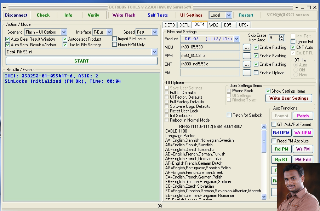Image resolution: width=320 pixels, height=211 pixels.
Task: Click the Patch aux button
Action: tap(303, 116)
